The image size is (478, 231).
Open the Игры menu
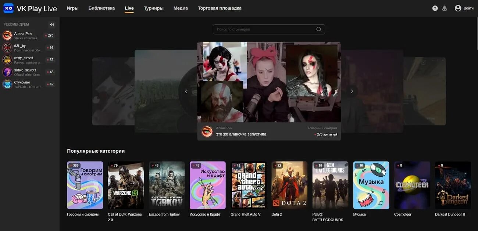pos(72,8)
